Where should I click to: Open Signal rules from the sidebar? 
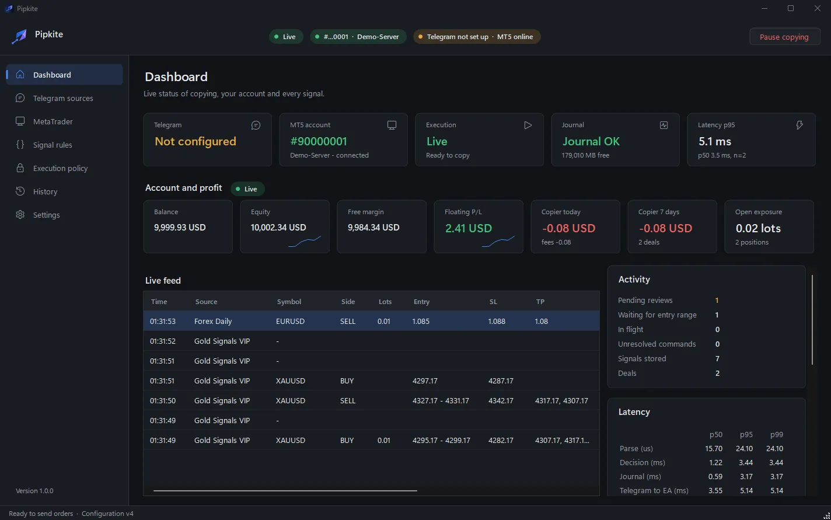(64, 145)
